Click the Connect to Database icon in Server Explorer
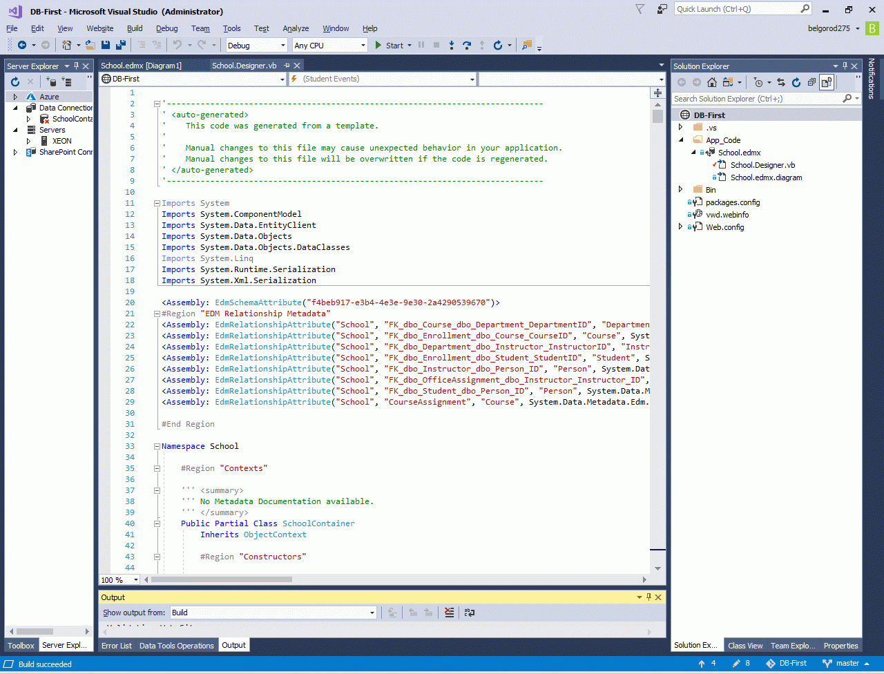The image size is (884, 674). coord(52,82)
